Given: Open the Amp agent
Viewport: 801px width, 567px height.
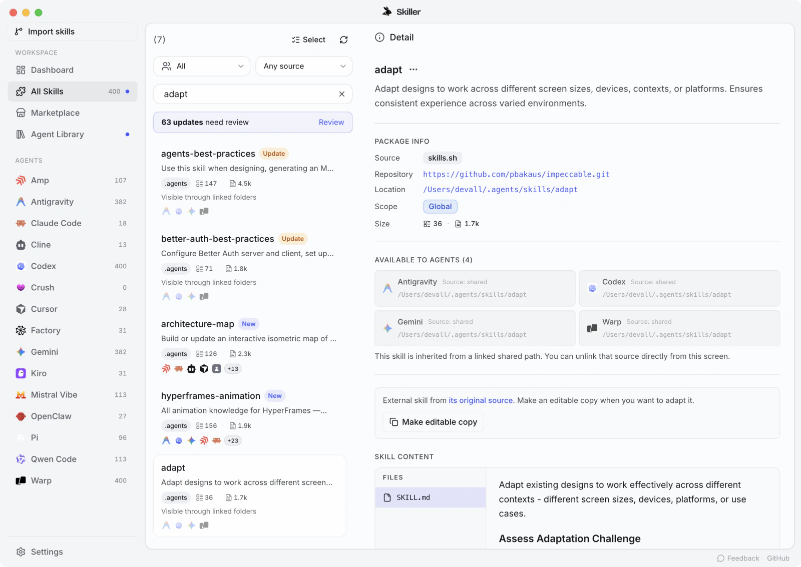Looking at the screenshot, I should click(73, 180).
